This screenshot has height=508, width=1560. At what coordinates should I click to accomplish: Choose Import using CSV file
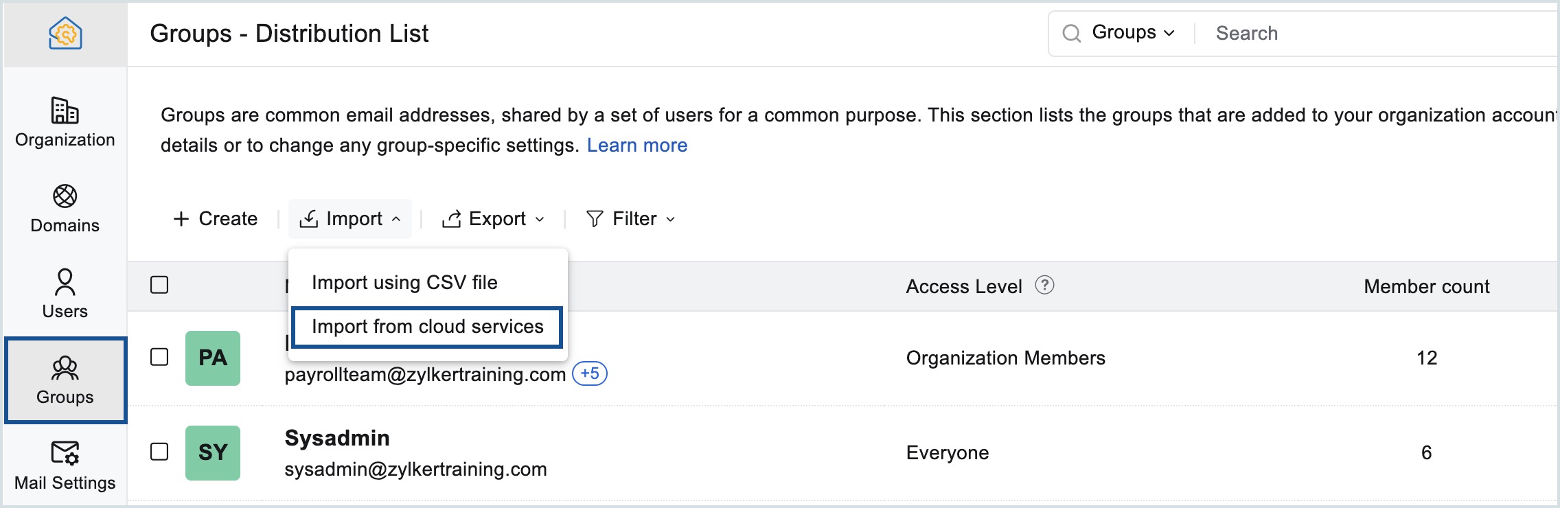click(404, 282)
